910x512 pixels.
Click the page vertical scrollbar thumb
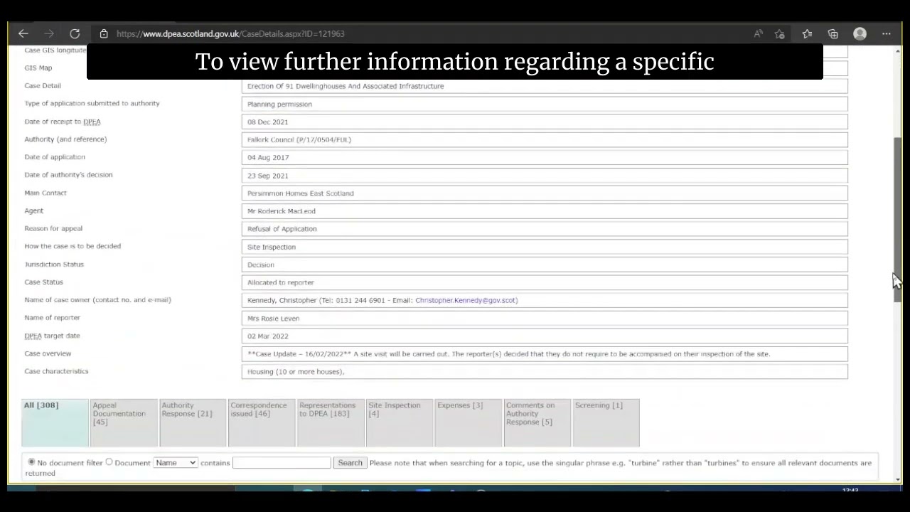point(897,219)
